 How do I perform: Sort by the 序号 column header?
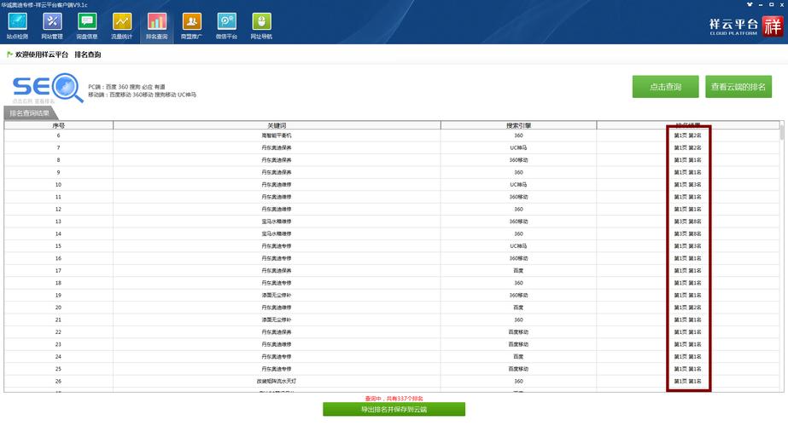[59, 125]
